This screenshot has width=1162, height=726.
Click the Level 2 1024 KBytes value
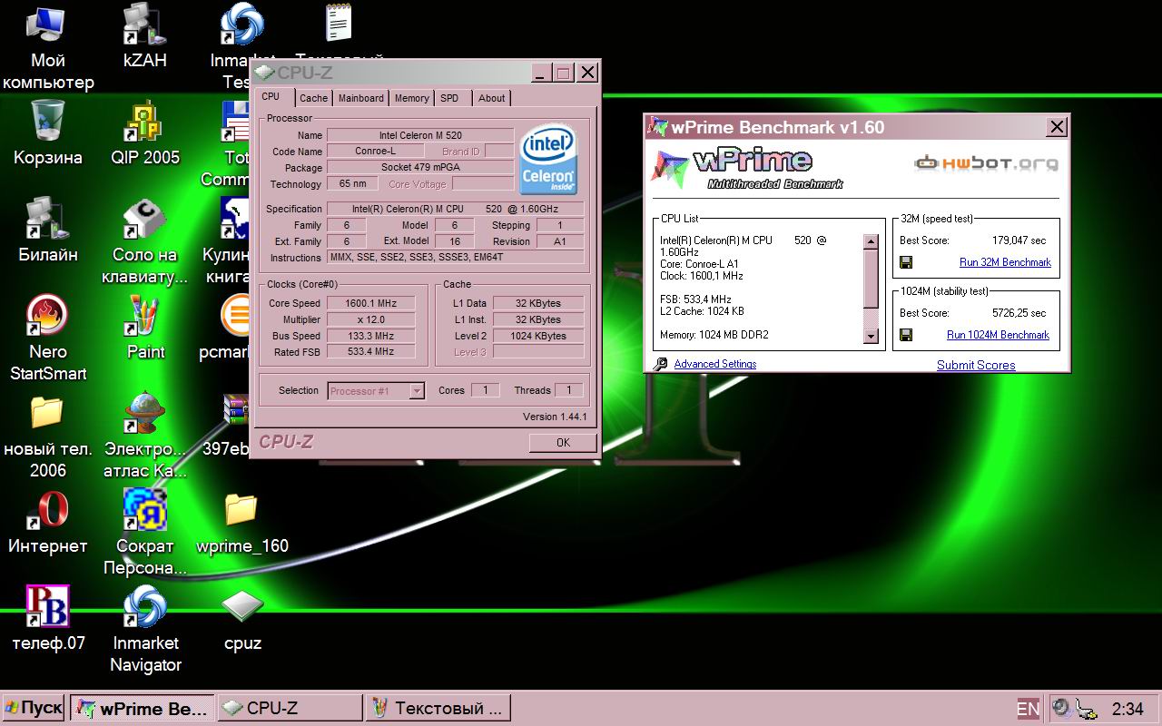[538, 336]
